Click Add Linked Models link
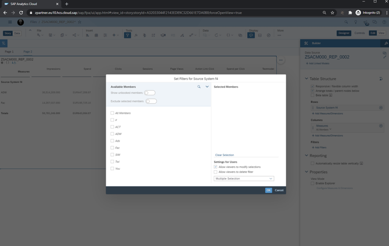Screen dimensions: 389x246 coord(318,63)
